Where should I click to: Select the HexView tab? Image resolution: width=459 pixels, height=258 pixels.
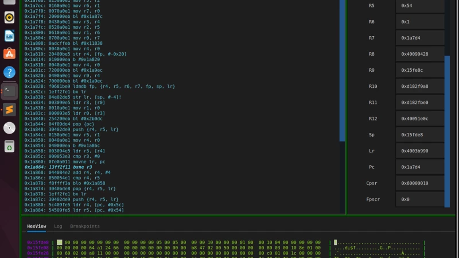click(x=37, y=226)
